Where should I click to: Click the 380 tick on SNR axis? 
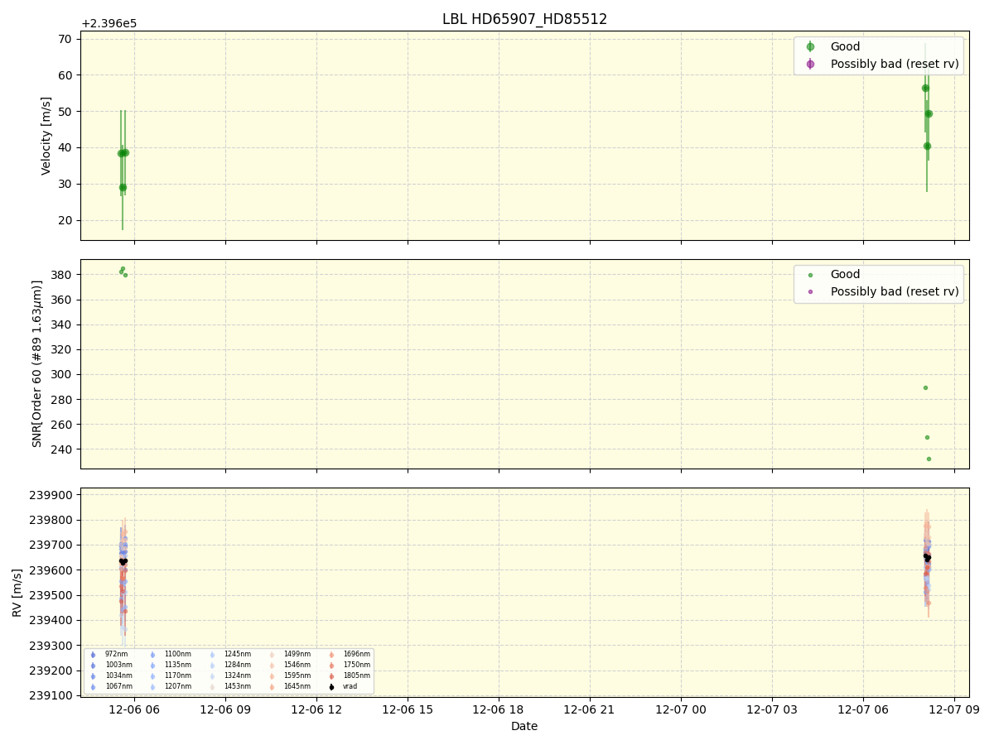point(61,275)
